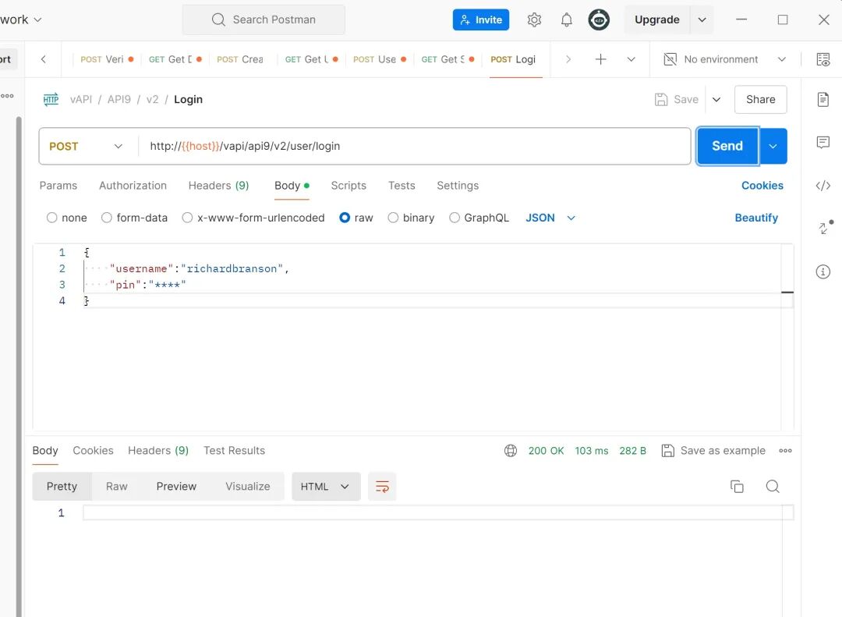Open the POST method dropdown

pyautogui.click(x=87, y=146)
